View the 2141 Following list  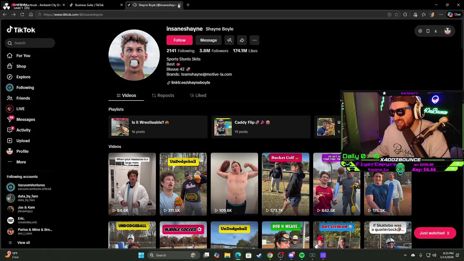pos(181,51)
